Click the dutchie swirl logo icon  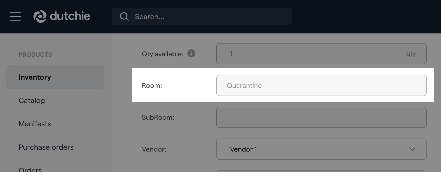40,16
